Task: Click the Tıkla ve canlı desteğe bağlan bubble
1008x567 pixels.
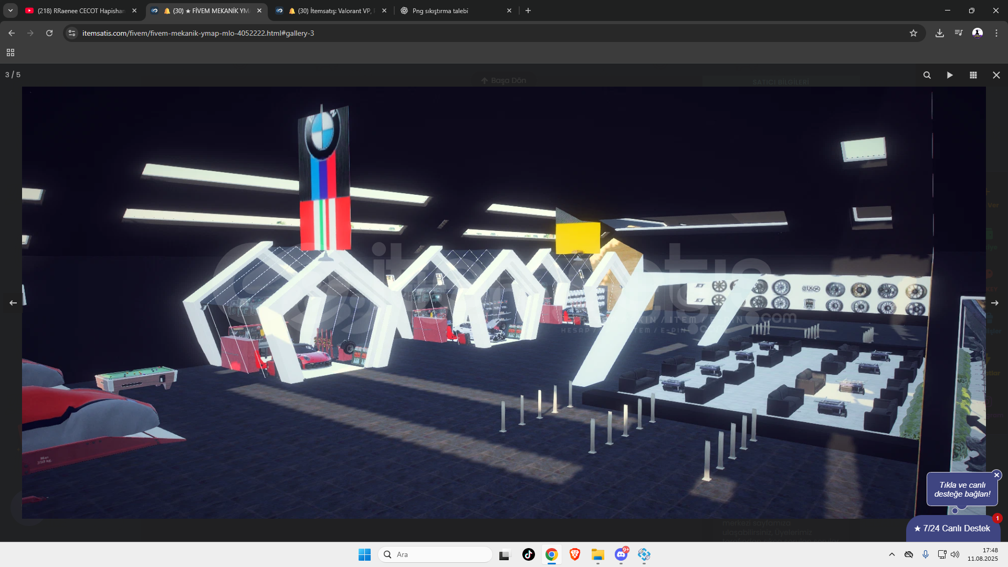Action: (x=962, y=489)
